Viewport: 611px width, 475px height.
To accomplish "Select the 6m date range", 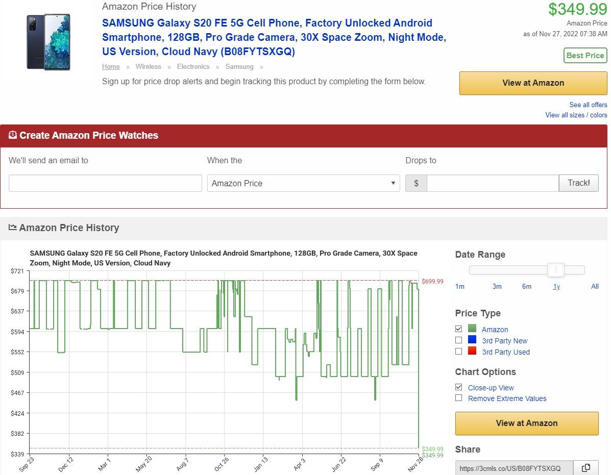I will tap(526, 286).
